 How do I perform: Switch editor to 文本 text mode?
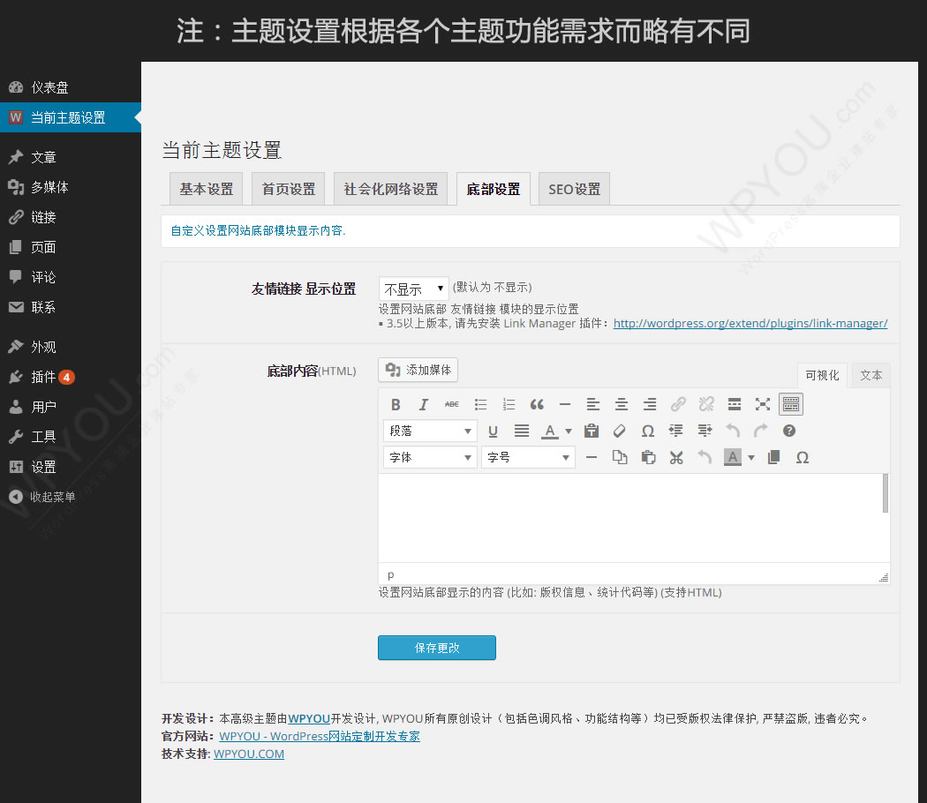coord(870,375)
